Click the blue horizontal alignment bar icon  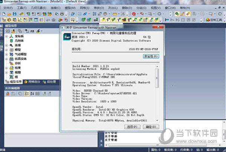click(x=167, y=20)
